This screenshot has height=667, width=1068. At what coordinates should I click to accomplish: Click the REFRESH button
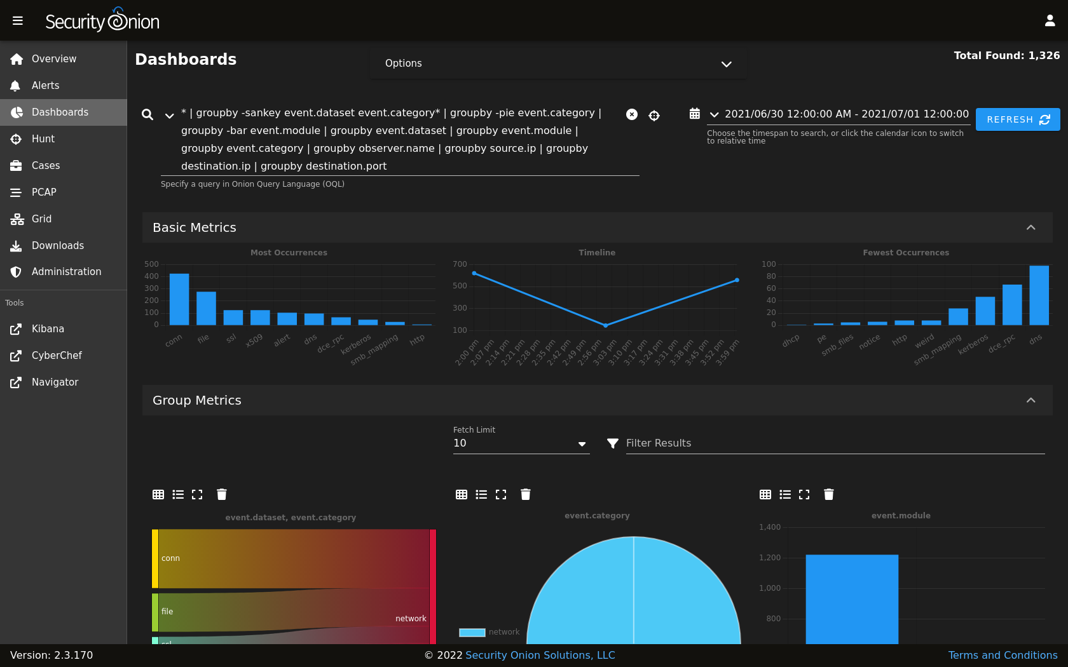(1018, 119)
